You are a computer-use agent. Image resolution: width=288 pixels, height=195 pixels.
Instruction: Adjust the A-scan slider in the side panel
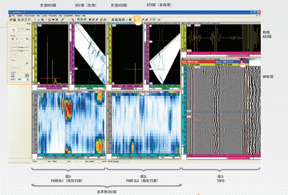click(20, 48)
